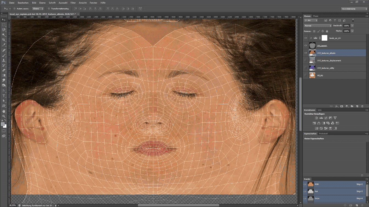This screenshot has width=369, height=207.
Task: Select the Magic Wand tool
Action: click(4, 35)
